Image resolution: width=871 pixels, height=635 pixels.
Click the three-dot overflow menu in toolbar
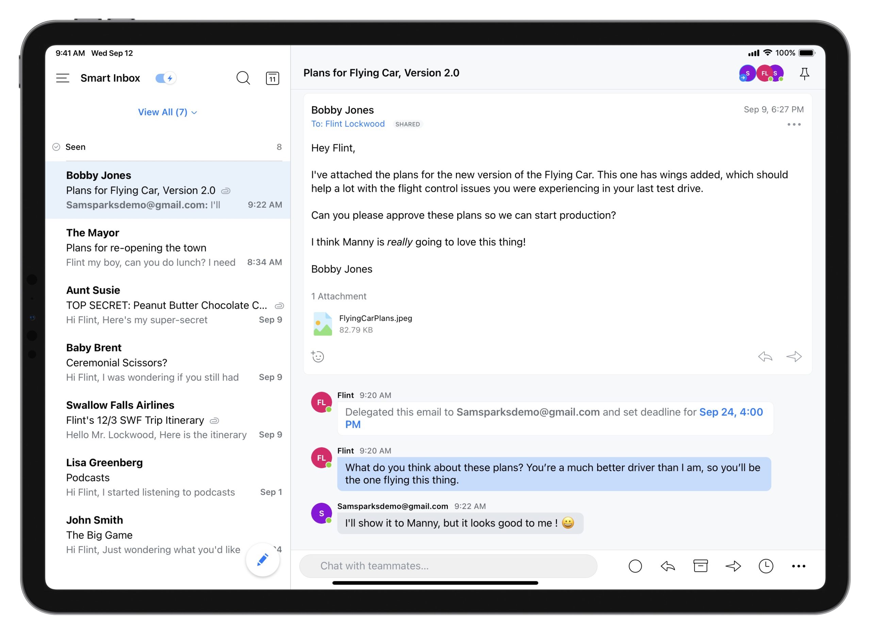point(798,565)
